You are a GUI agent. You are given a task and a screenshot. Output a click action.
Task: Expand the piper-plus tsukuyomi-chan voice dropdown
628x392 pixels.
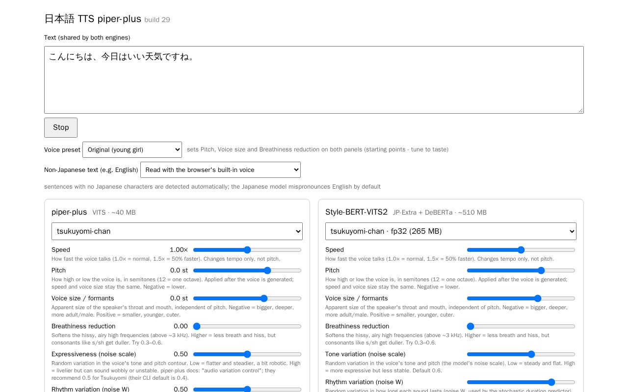pyautogui.click(x=177, y=231)
